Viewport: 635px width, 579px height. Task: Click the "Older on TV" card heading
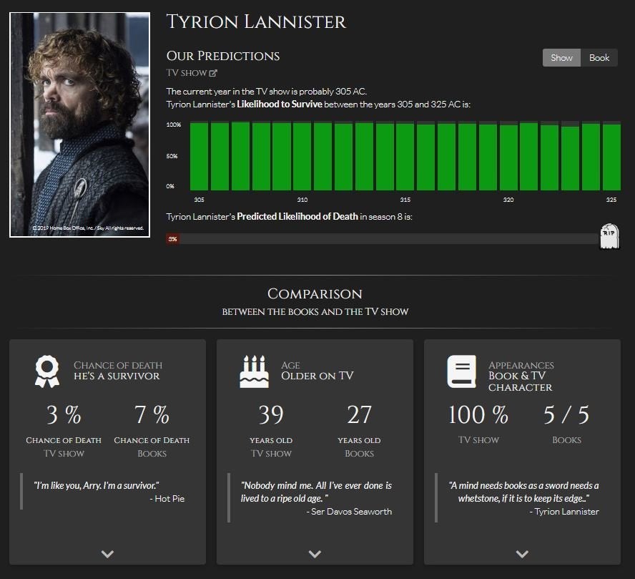point(317,376)
